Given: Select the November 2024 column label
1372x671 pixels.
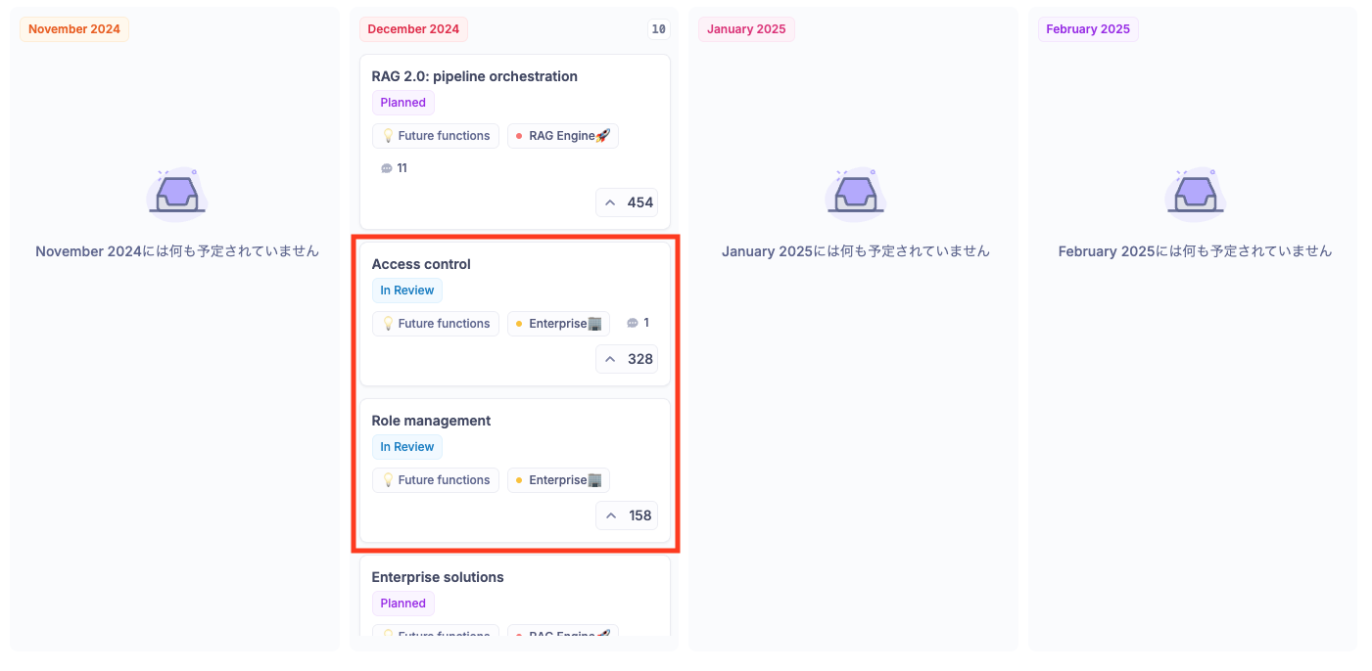Looking at the screenshot, I should [x=74, y=29].
